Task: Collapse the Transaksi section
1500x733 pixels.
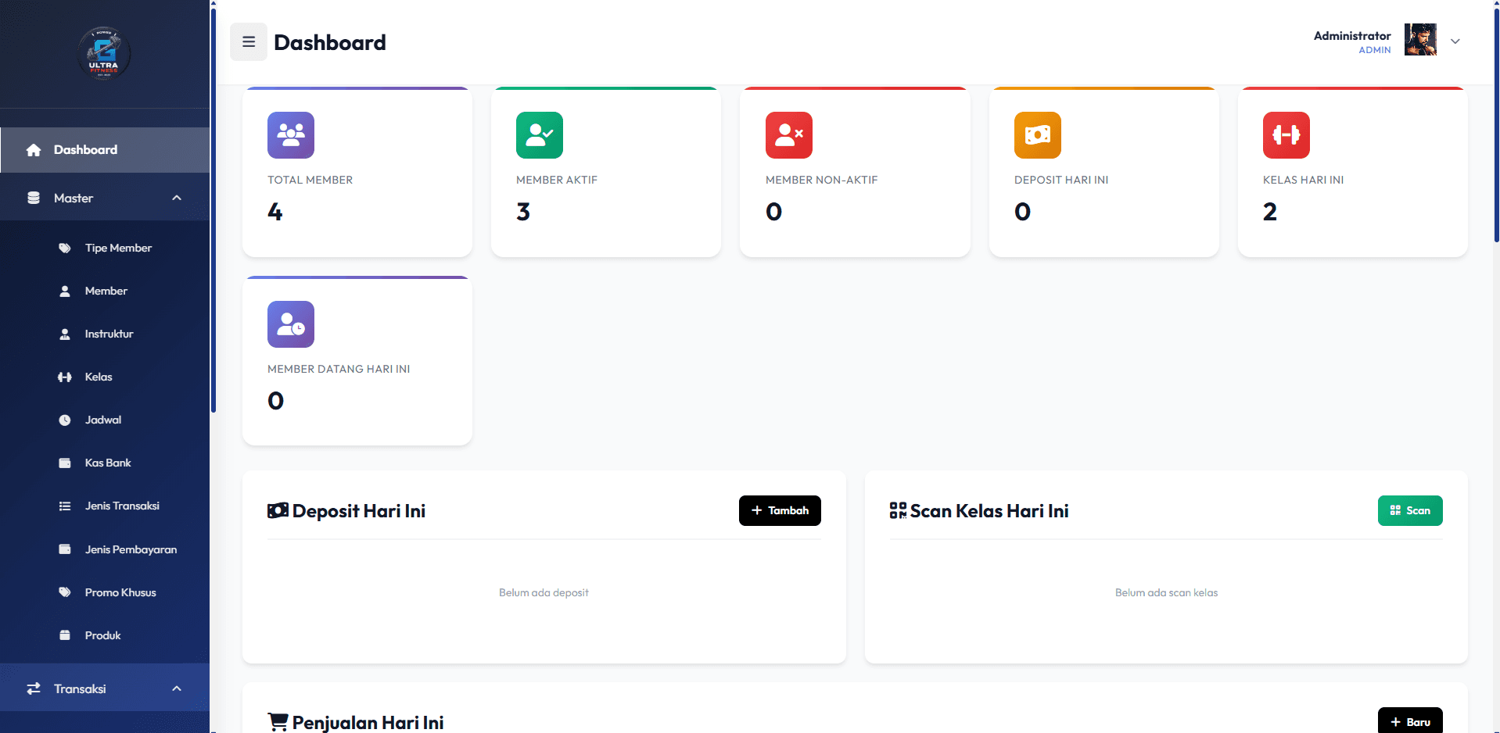Action: tap(176, 688)
